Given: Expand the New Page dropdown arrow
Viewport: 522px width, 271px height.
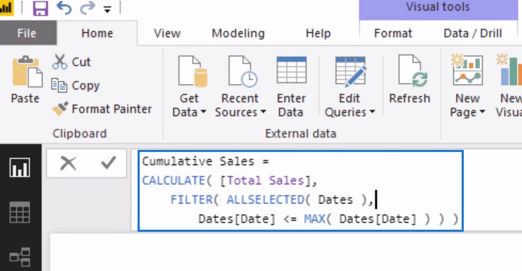Looking at the screenshot, I should tap(482, 112).
